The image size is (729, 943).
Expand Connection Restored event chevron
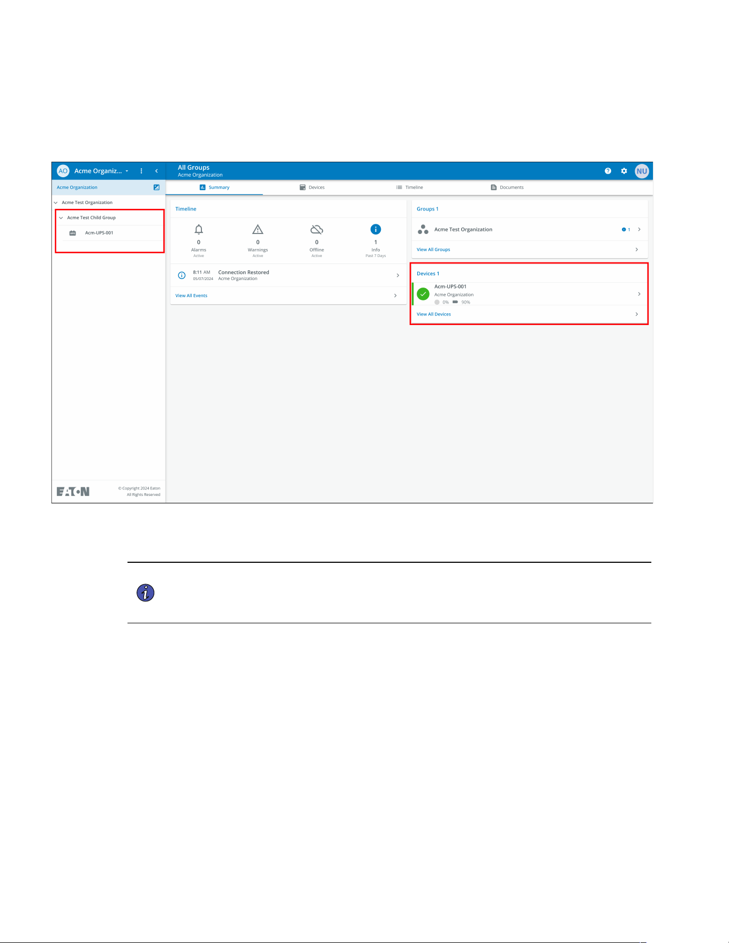coord(397,275)
